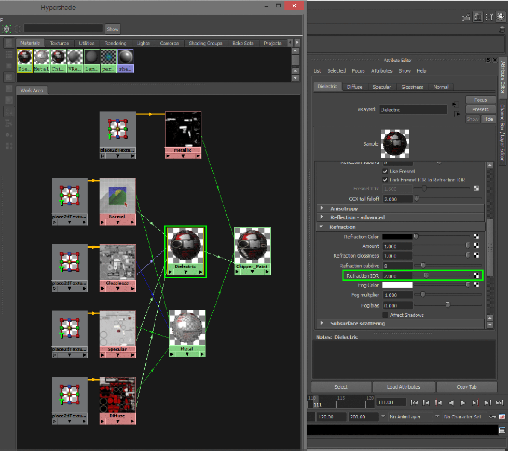This screenshot has width=508, height=451.
Task: Toggle the Use Fresnel checkbox
Action: (385, 171)
